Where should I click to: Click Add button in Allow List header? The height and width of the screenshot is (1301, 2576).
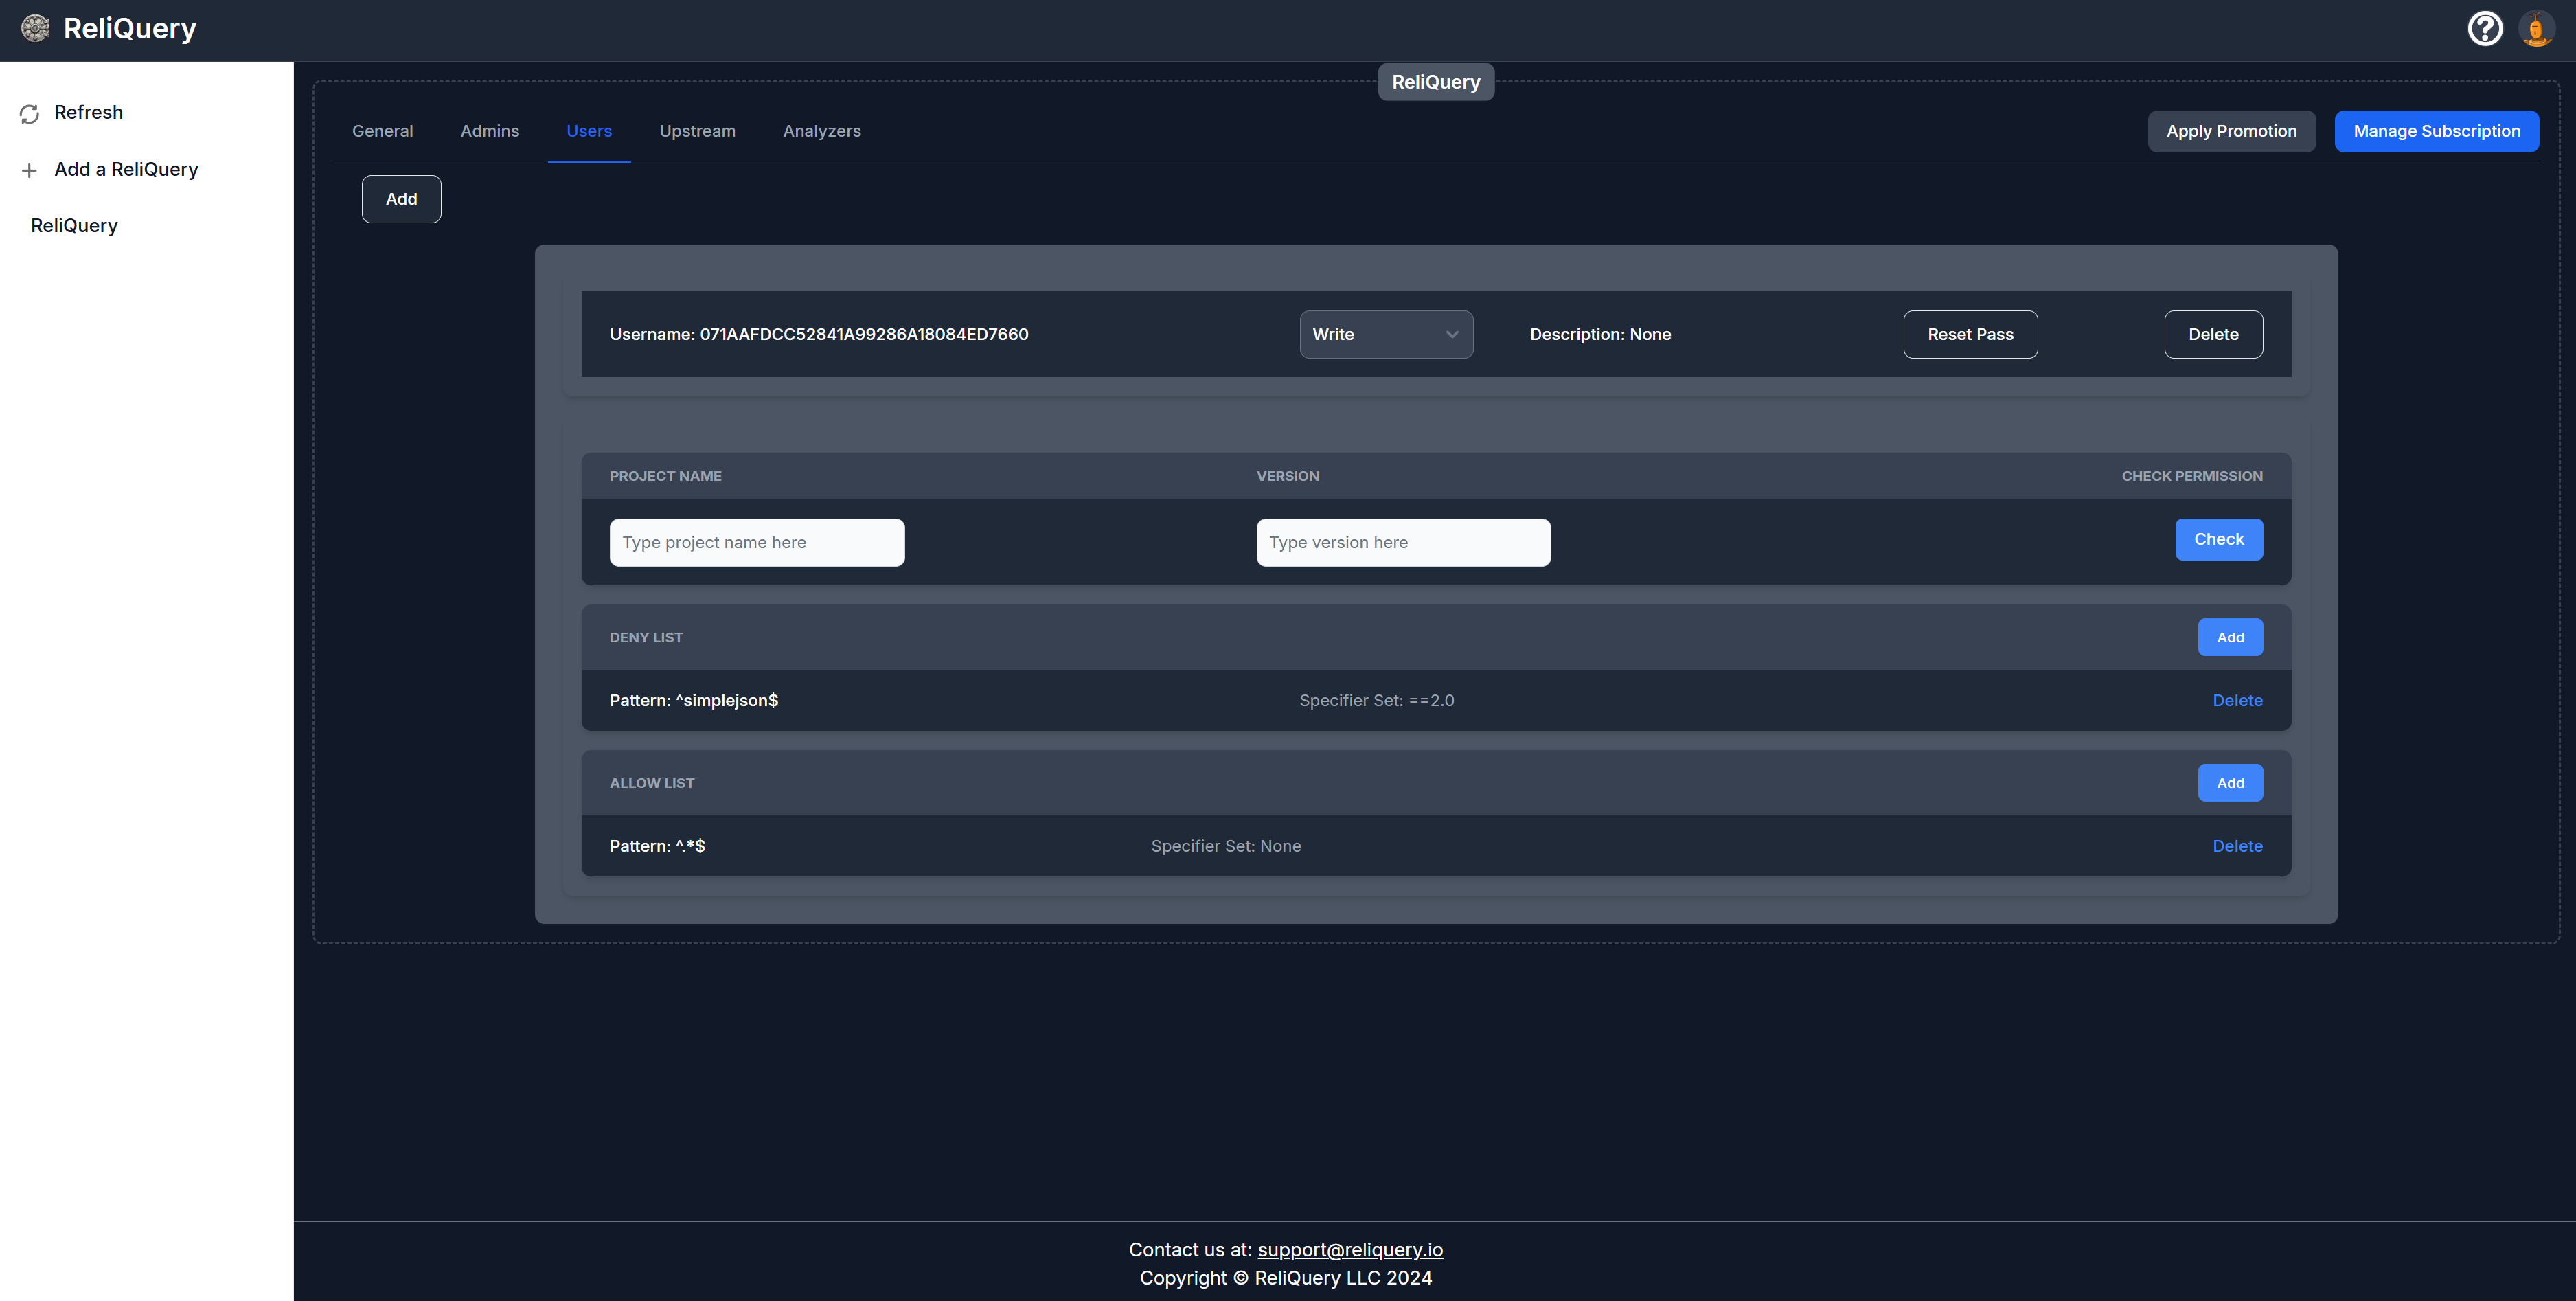pos(2229,783)
